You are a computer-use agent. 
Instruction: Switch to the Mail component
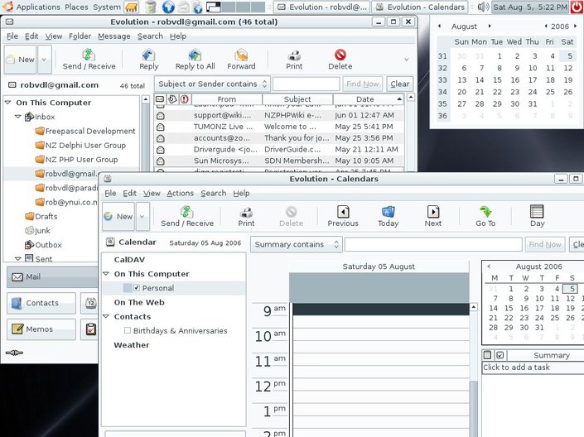coord(52,277)
